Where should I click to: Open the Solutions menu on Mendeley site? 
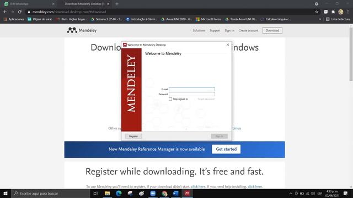click(x=199, y=31)
